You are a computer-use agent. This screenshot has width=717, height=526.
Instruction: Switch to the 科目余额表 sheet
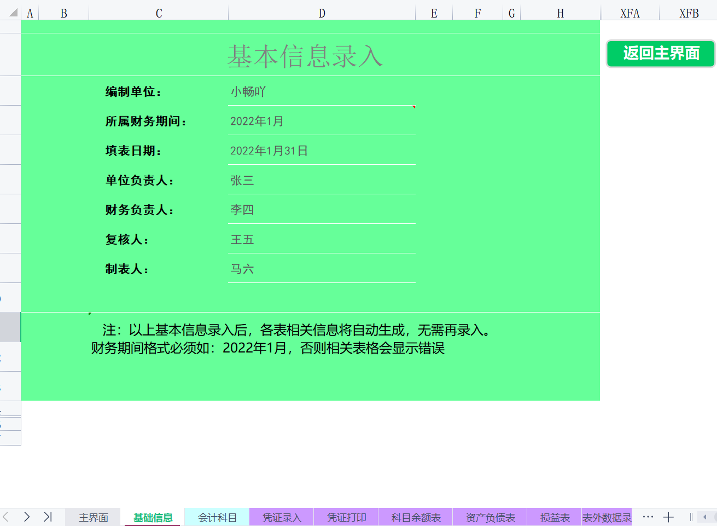[x=415, y=516]
